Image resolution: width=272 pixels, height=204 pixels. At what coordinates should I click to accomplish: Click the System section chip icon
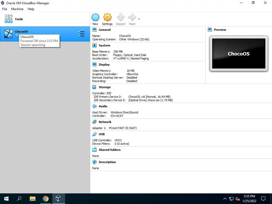[94, 45]
